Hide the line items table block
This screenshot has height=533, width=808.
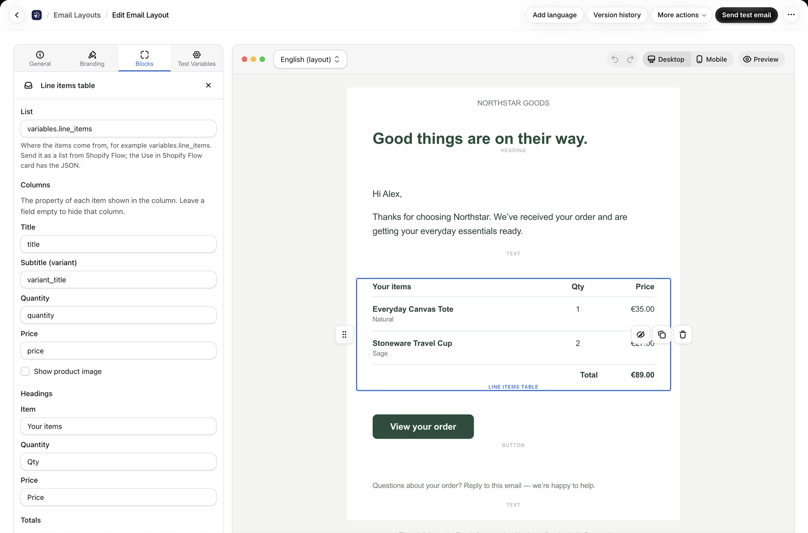click(x=641, y=335)
